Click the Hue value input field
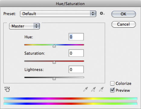 [76, 37]
